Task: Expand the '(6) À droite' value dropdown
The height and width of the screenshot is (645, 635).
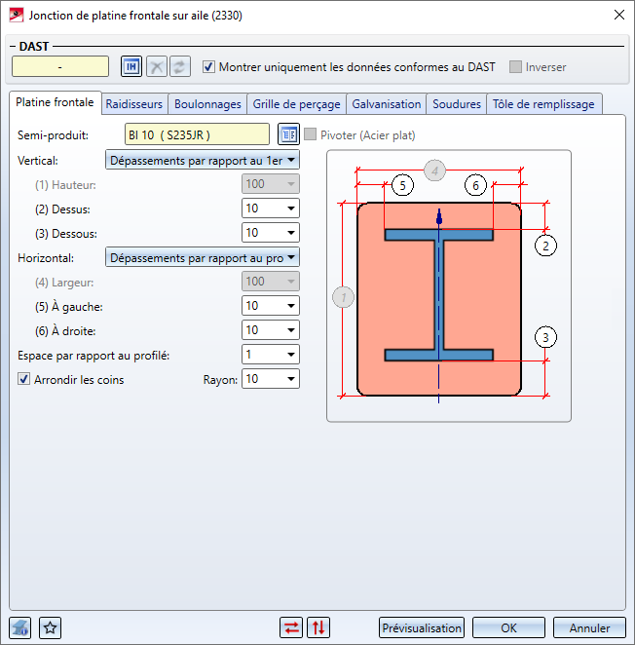Action: 291,330
